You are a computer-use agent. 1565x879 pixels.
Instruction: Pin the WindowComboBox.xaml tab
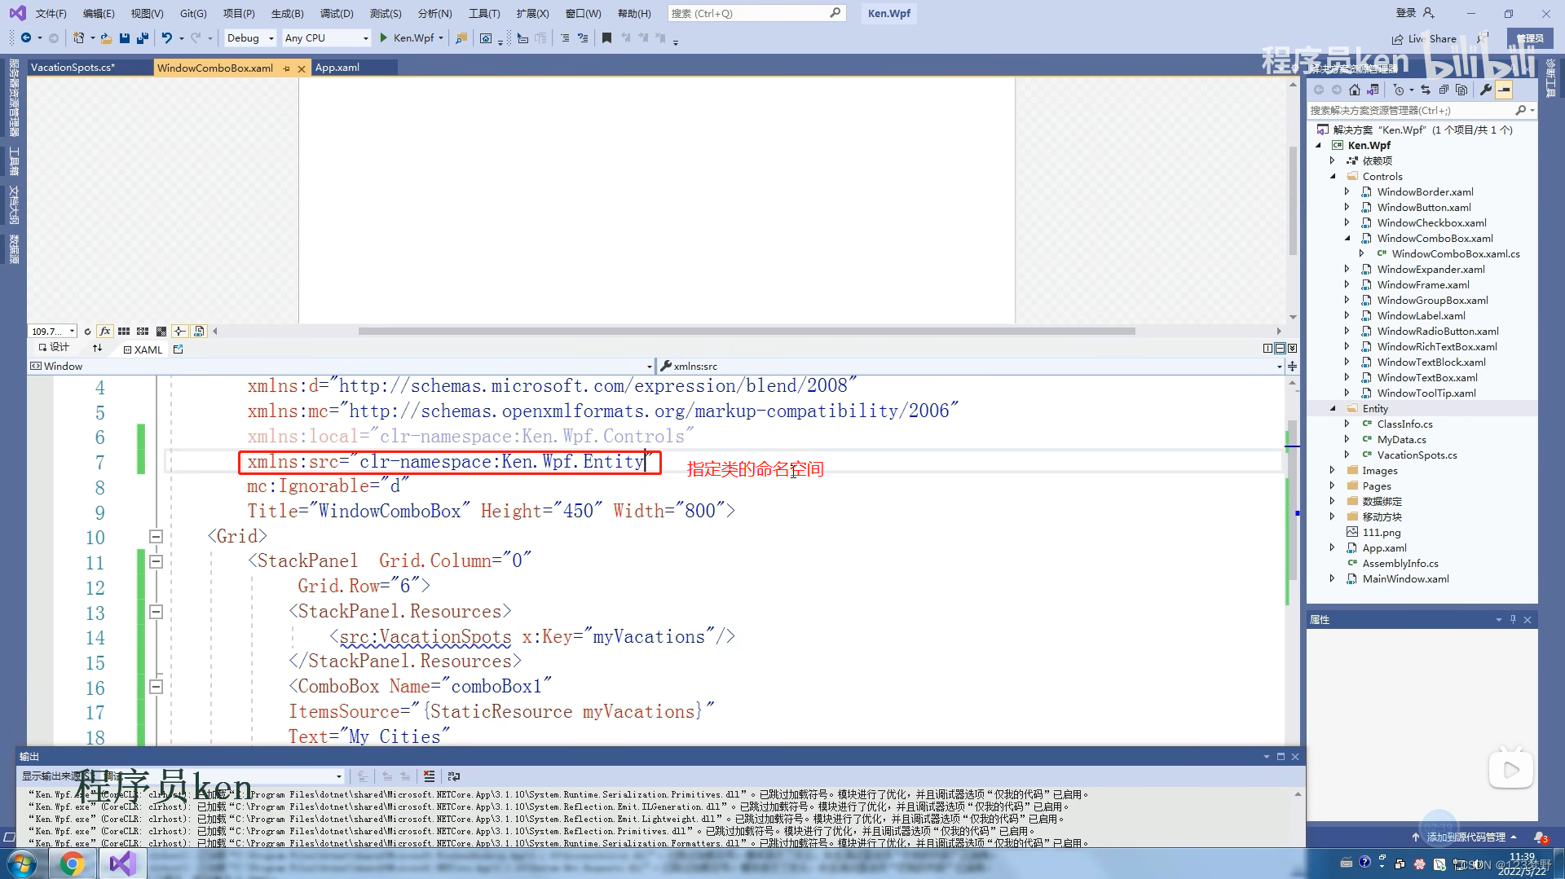[x=286, y=68]
